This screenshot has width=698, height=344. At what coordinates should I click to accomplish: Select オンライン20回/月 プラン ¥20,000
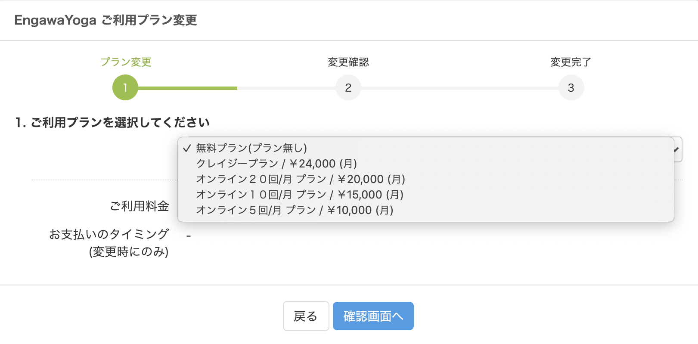pyautogui.click(x=301, y=179)
